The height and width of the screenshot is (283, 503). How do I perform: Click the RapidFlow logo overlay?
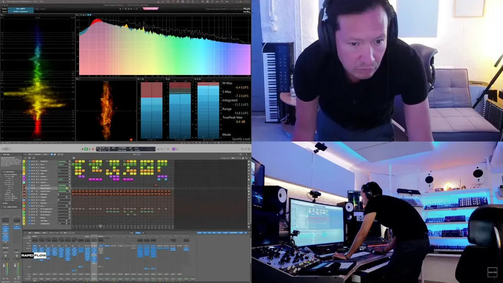coord(34,255)
